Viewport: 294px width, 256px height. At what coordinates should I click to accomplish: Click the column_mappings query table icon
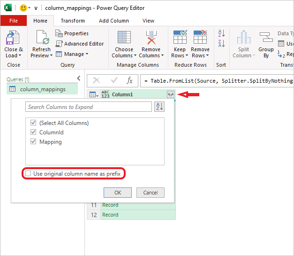(x=12, y=89)
